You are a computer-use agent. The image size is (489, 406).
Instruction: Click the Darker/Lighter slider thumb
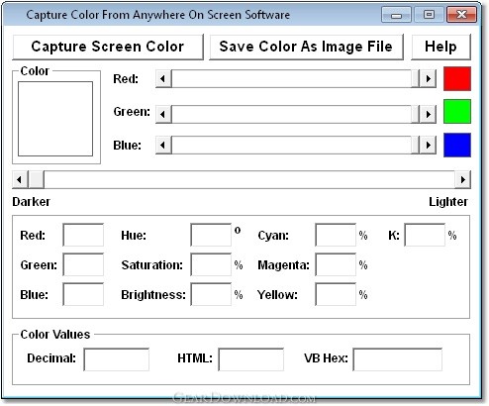37,179
